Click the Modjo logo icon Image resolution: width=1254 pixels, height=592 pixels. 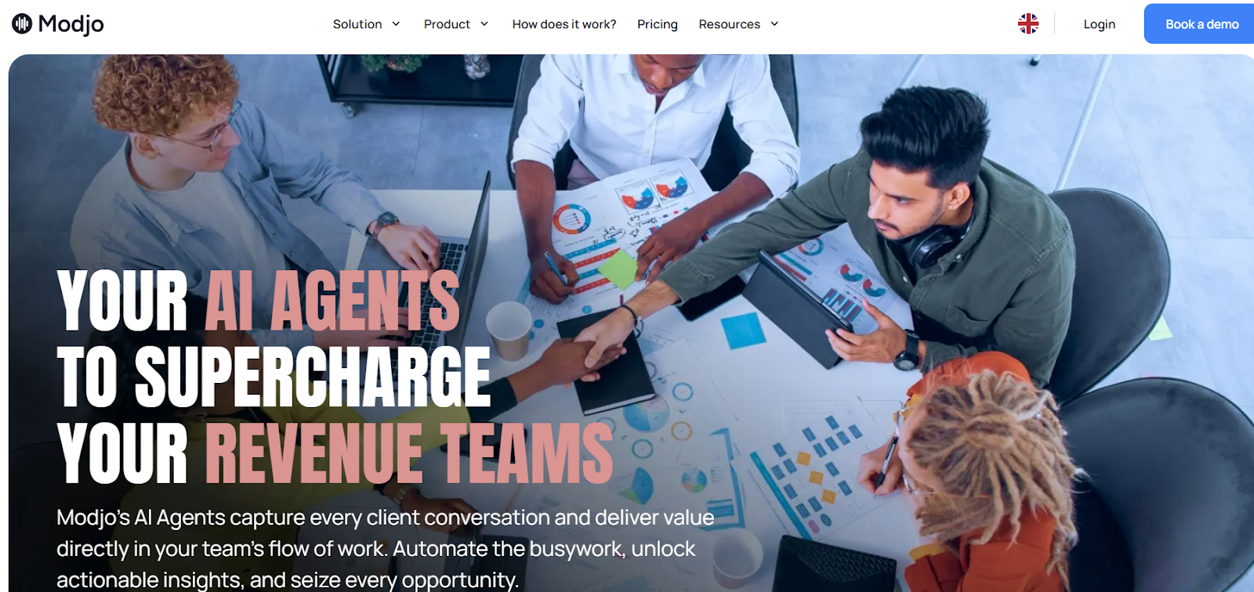22,23
